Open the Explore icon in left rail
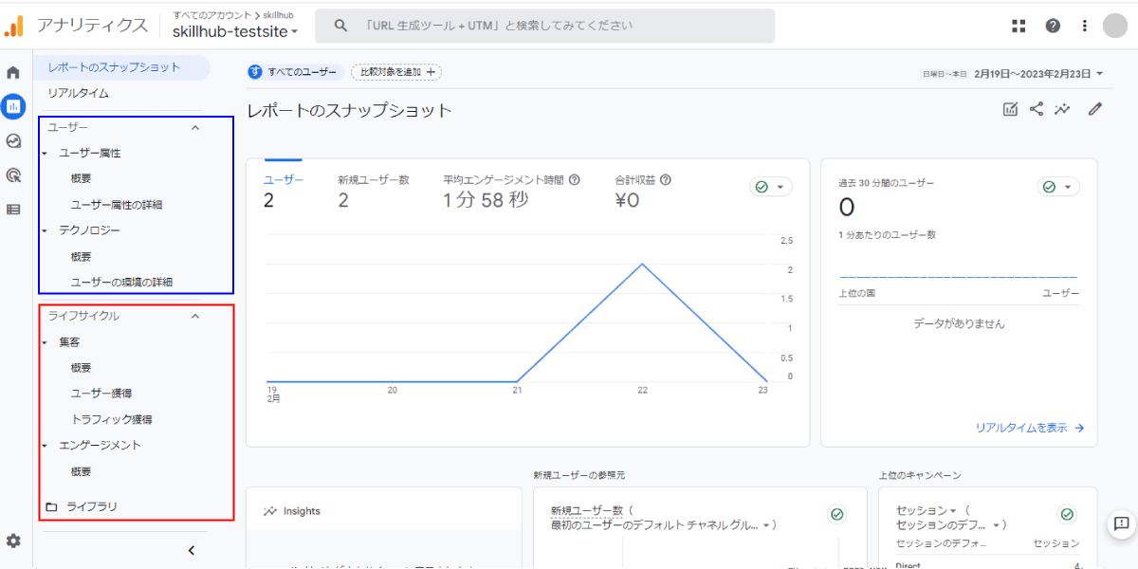This screenshot has height=569, width=1138. (x=13, y=140)
